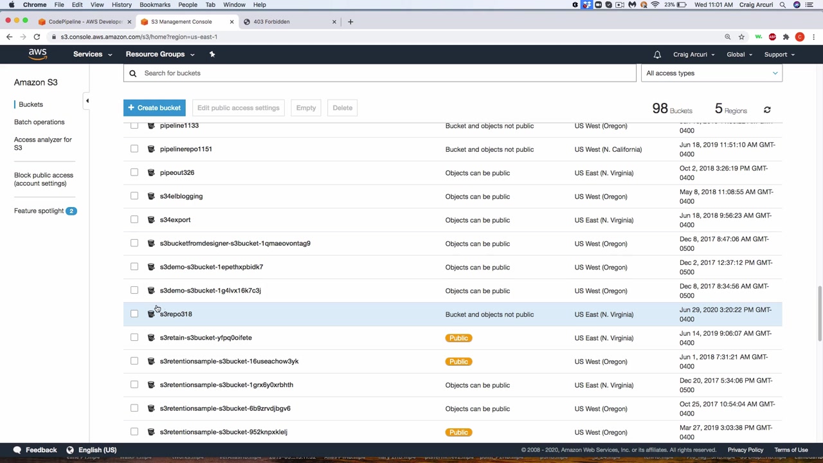The image size is (823, 463).
Task: Click the AWS logo home icon
Action: pyautogui.click(x=37, y=55)
